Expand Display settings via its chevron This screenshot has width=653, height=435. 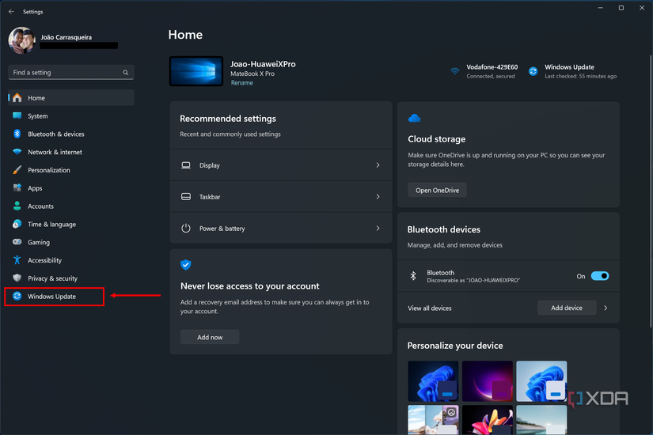[378, 165]
